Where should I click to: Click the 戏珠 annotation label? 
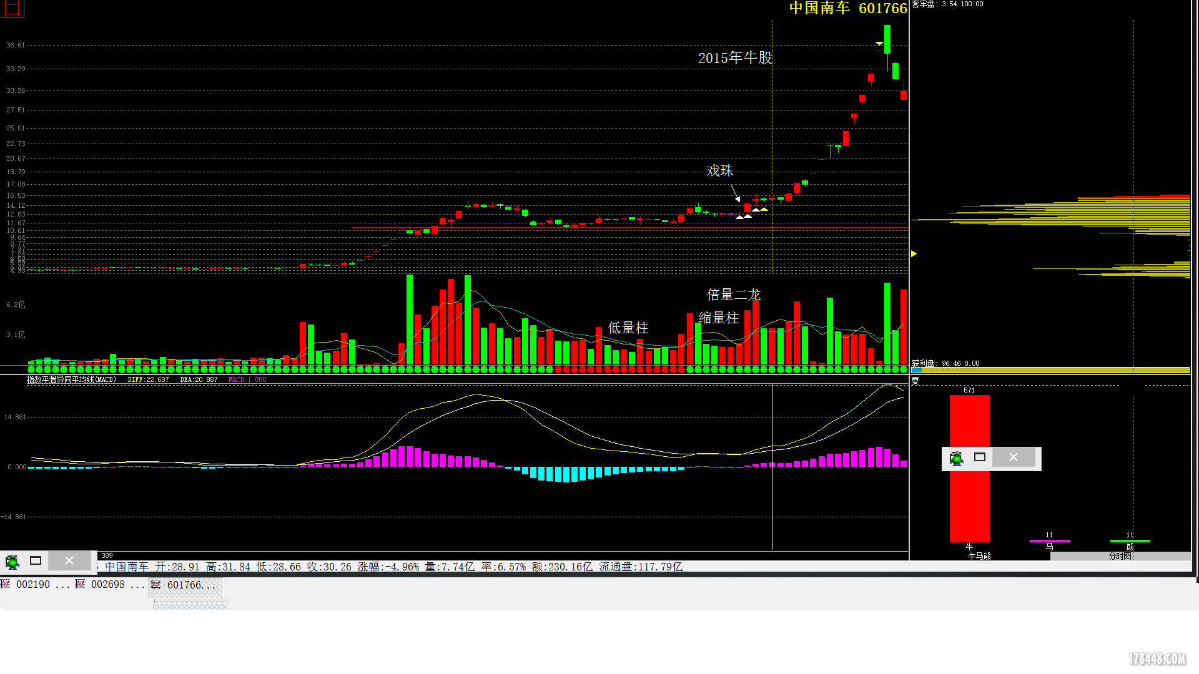(719, 171)
